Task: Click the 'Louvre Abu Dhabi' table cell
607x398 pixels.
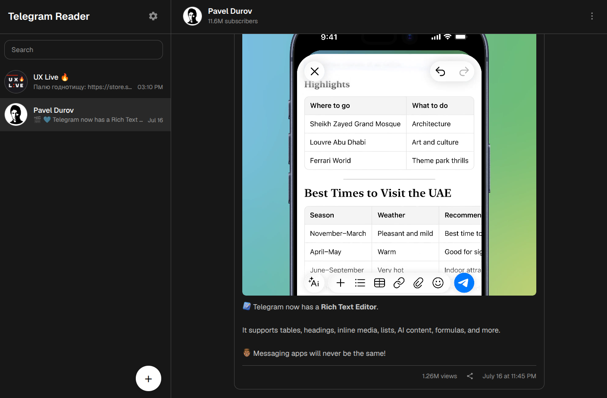Action: pyautogui.click(x=355, y=142)
